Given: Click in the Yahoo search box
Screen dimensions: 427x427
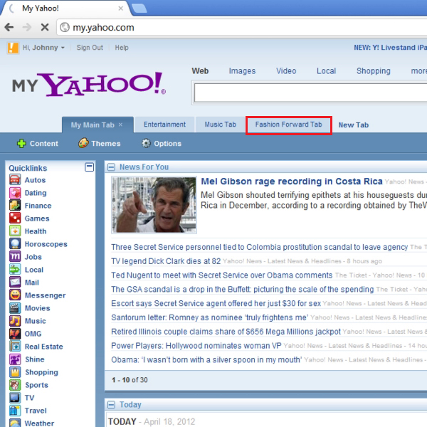Looking at the screenshot, I should (310, 93).
